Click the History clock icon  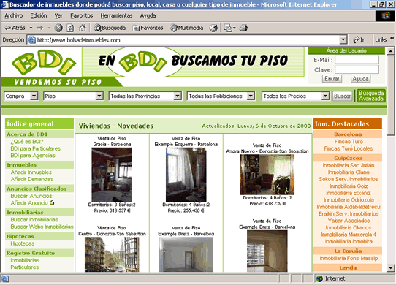pos(213,28)
